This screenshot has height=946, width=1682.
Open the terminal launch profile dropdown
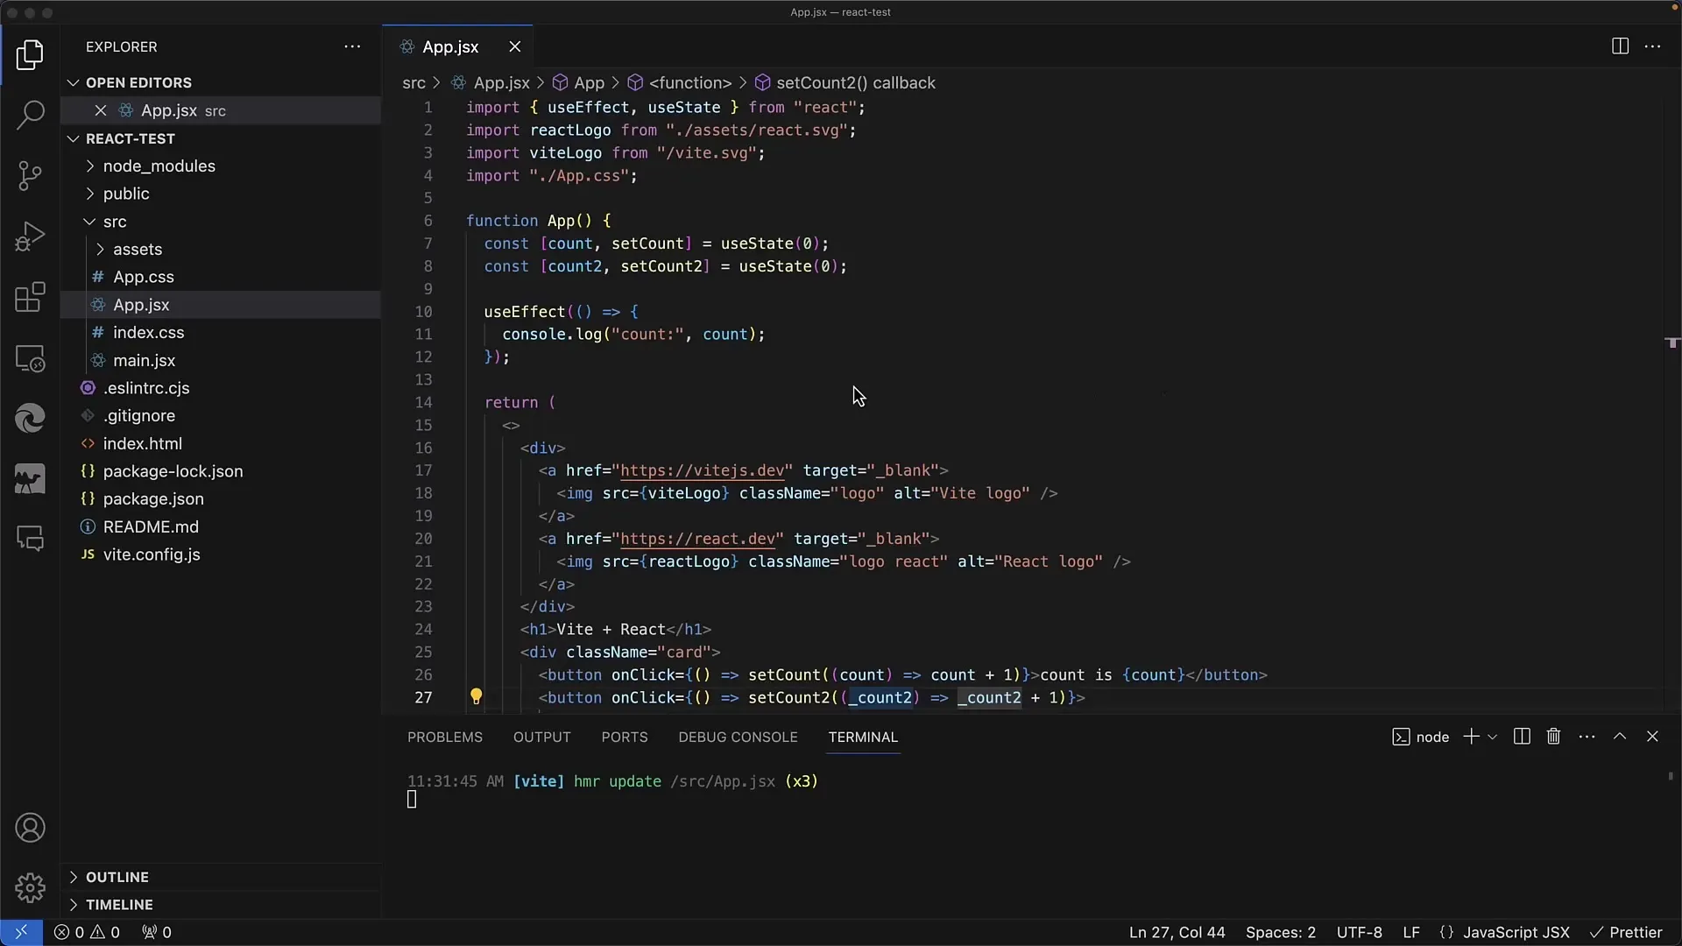point(1493,737)
